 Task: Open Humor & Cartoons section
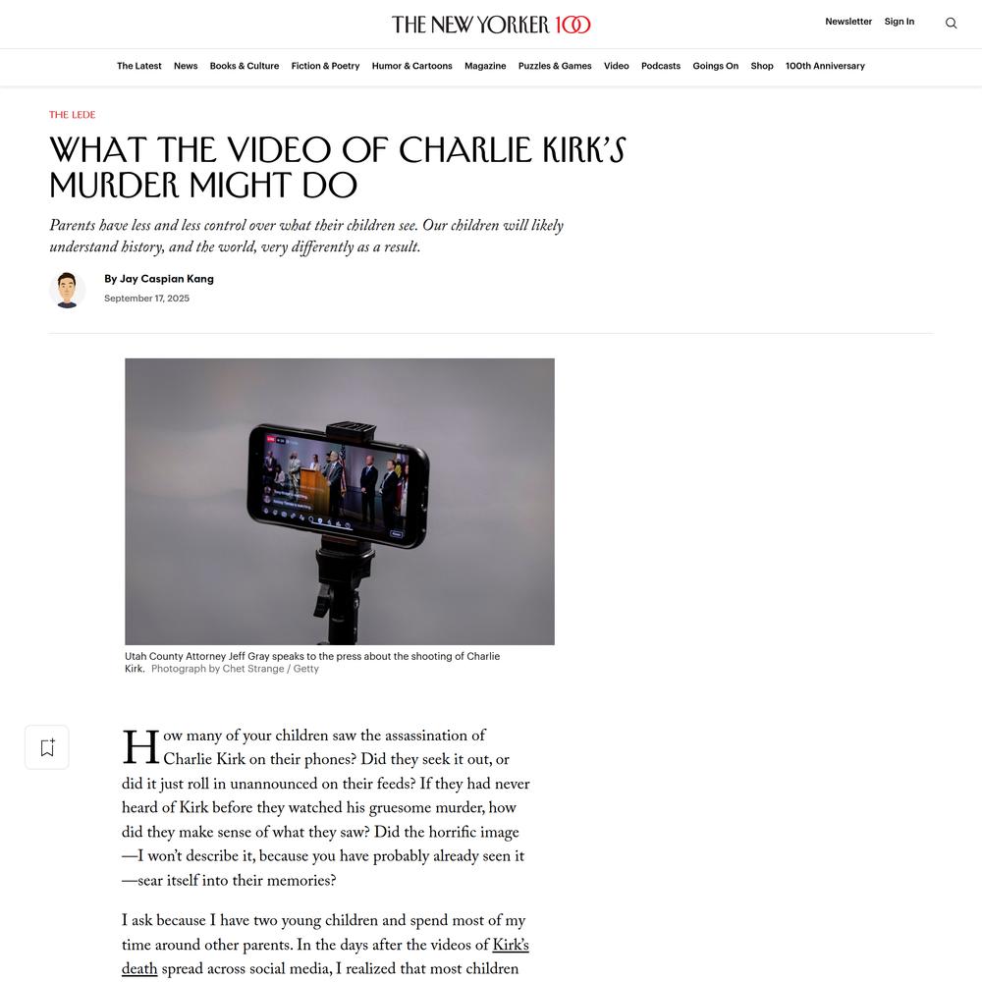click(412, 66)
